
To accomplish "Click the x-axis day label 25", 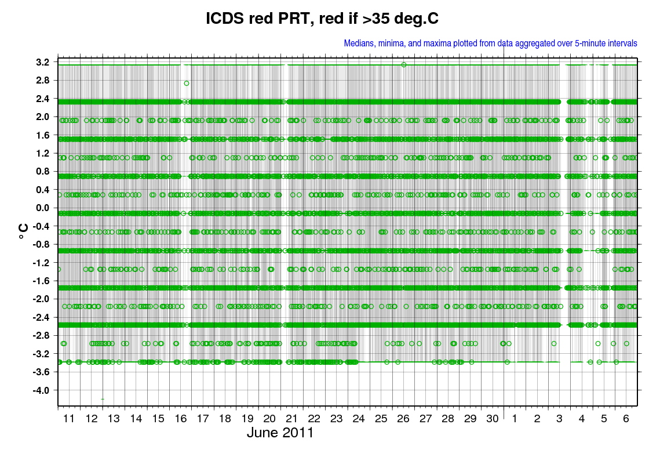I will point(381,419).
